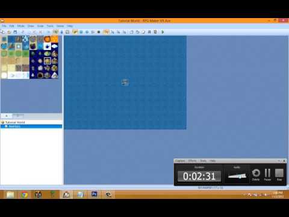Open the Resource Manager
This screenshot has width=289, height=217.
pyautogui.click(x=137, y=32)
